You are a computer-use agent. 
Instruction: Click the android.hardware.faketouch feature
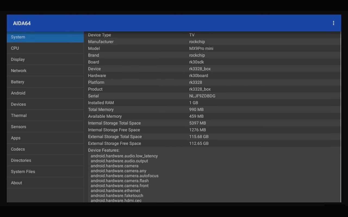117,196
